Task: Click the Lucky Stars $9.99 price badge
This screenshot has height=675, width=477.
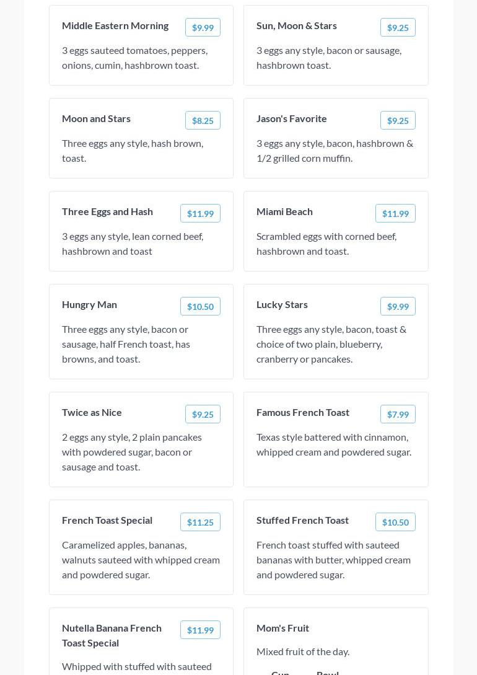Action: pos(398,306)
